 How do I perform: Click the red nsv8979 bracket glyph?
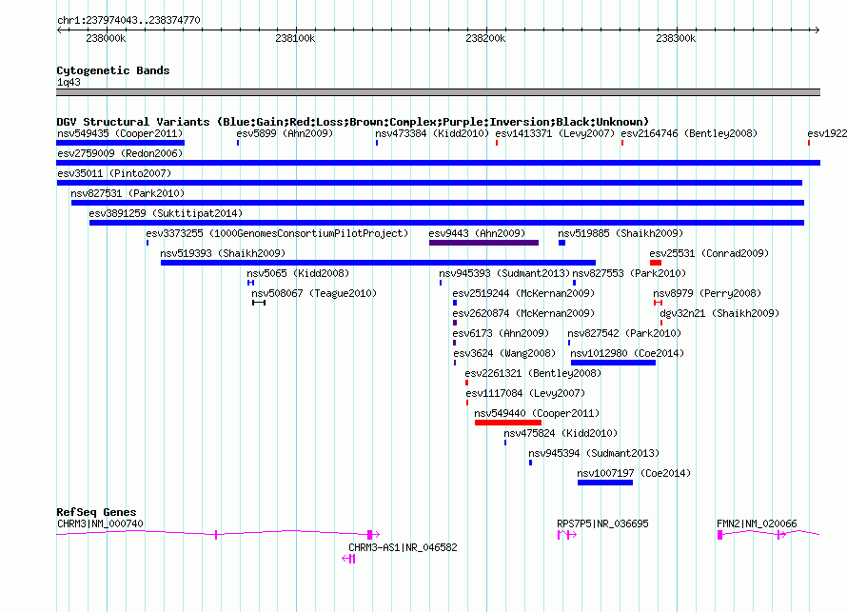click(658, 303)
